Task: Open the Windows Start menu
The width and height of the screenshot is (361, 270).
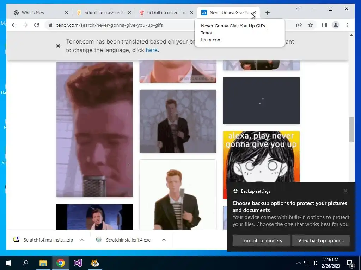Action: point(8,263)
